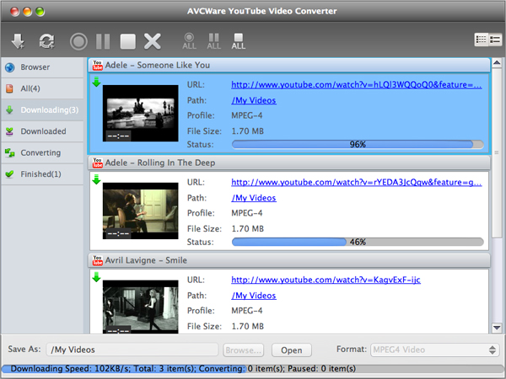
Task: Select Downloading(3) category
Action: point(42,109)
